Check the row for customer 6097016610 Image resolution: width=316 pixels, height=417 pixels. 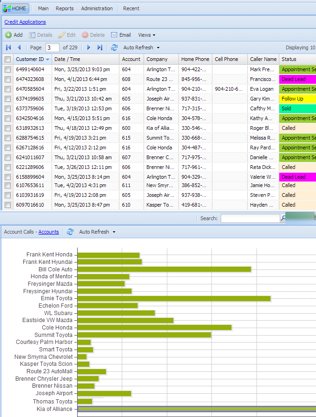tap(8, 205)
